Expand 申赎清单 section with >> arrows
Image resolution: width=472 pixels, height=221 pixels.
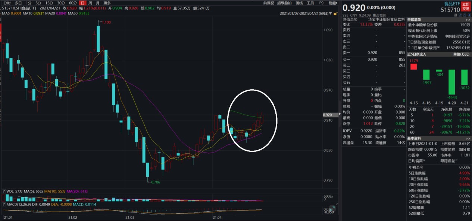click(x=468, y=20)
